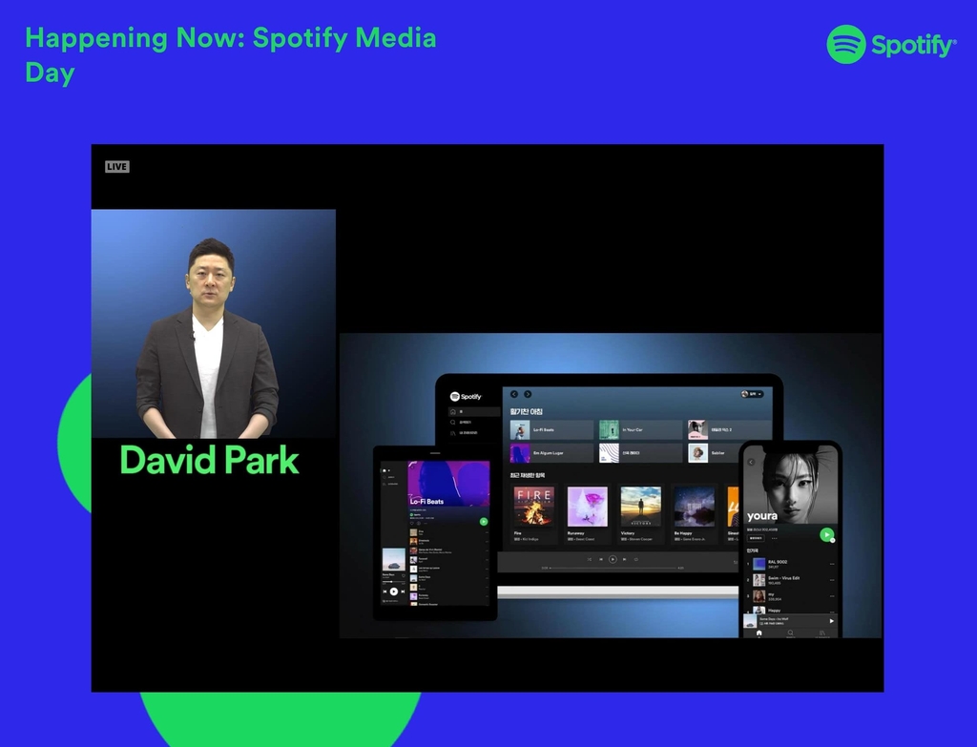Screen dimensions: 977x747
Task: Skip to the next track on the tablet player
Action: (401, 591)
